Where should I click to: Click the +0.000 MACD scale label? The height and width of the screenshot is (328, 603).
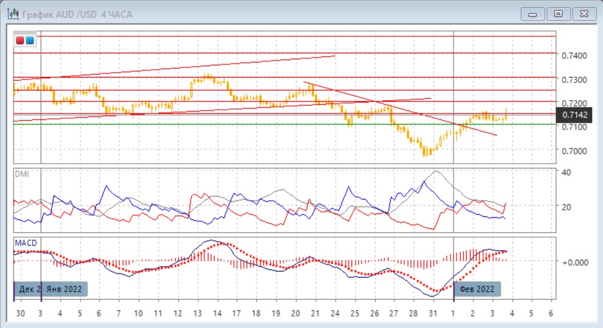[x=574, y=263]
